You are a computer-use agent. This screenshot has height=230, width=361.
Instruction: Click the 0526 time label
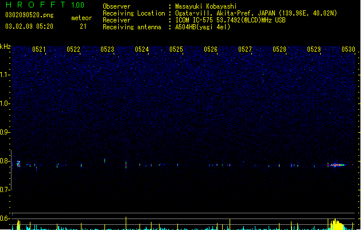tap(211, 49)
